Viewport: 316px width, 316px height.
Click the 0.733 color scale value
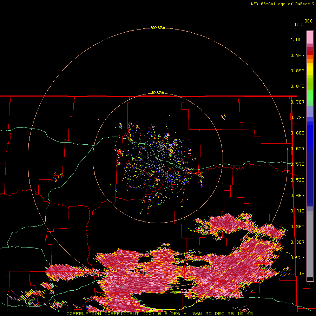(x=297, y=118)
